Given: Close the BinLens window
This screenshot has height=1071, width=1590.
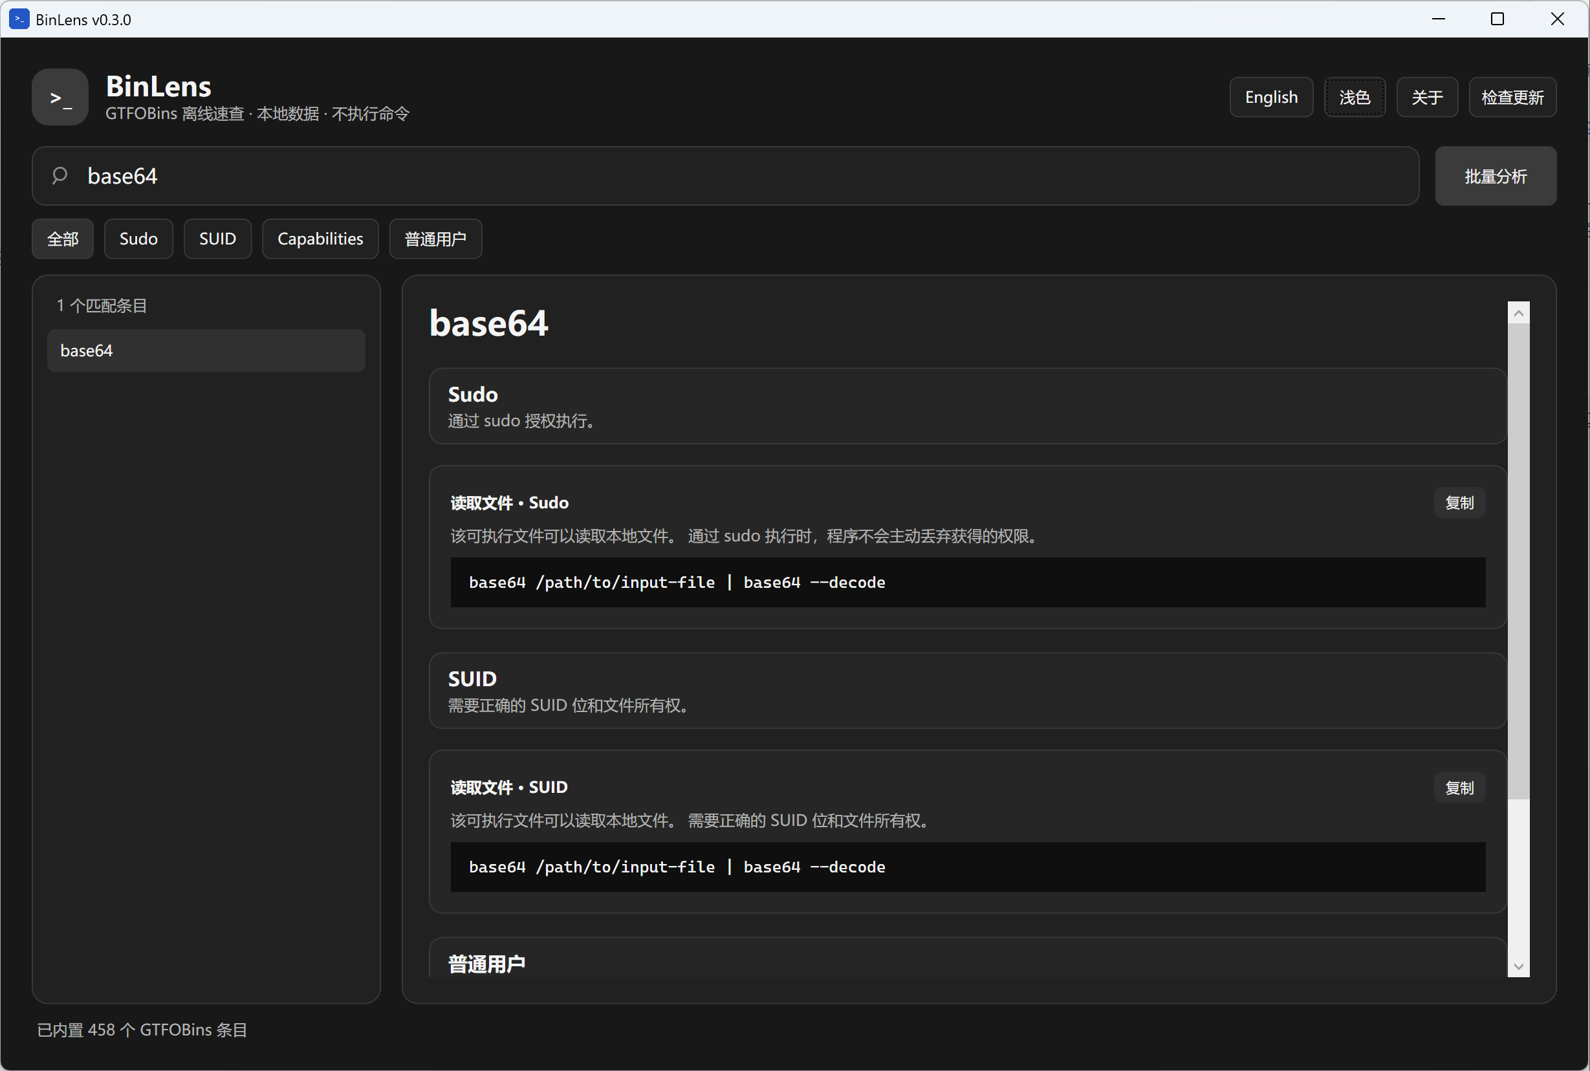Looking at the screenshot, I should tap(1557, 19).
